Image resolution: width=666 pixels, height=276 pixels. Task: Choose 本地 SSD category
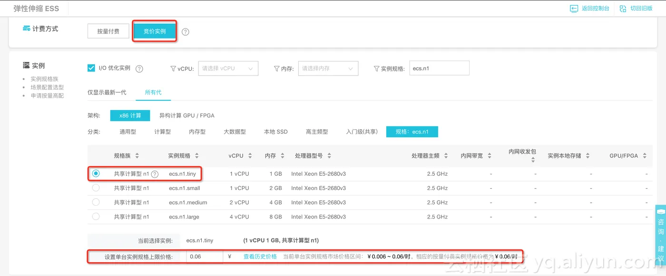pos(276,132)
